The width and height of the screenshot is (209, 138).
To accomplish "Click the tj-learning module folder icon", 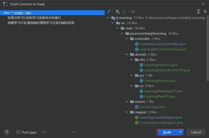I will (x=113, y=18).
